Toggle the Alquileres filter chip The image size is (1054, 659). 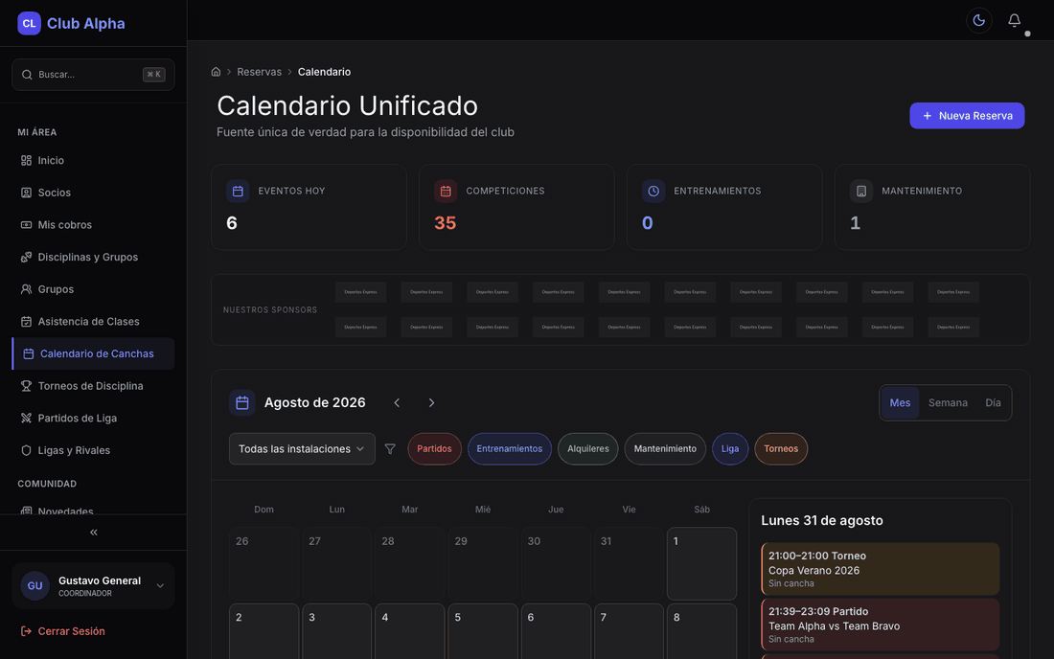coord(588,448)
